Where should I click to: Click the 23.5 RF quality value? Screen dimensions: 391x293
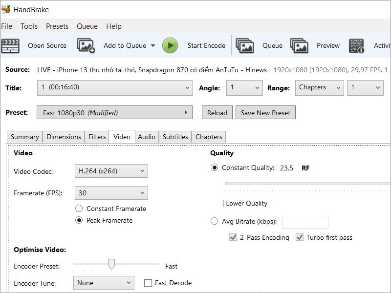click(x=286, y=168)
